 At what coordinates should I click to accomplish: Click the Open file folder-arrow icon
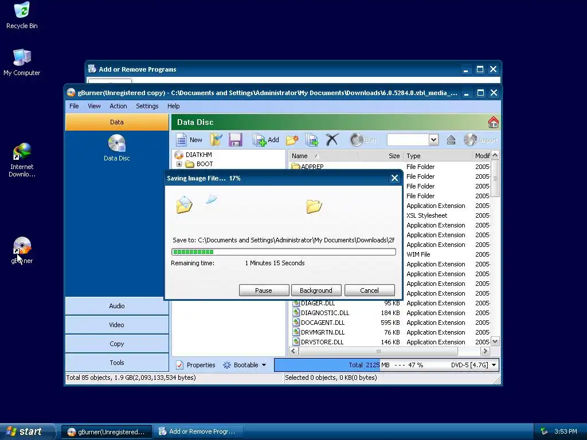click(x=216, y=140)
